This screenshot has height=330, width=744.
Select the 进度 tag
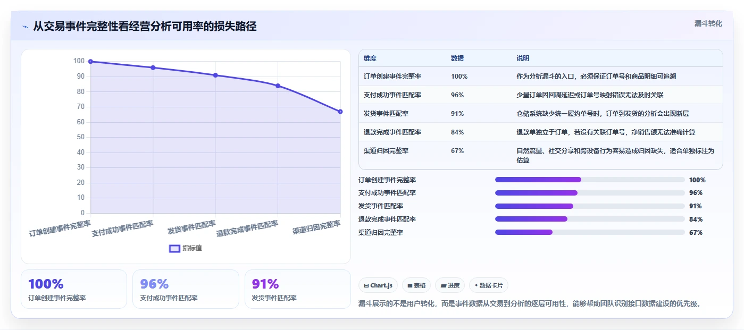point(450,285)
